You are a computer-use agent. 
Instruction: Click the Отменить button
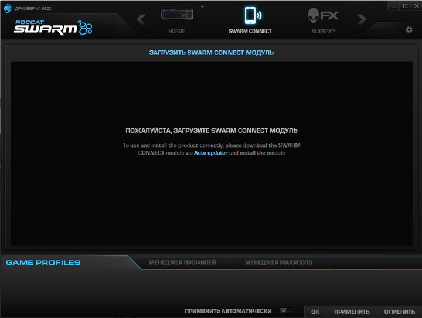(x=399, y=312)
